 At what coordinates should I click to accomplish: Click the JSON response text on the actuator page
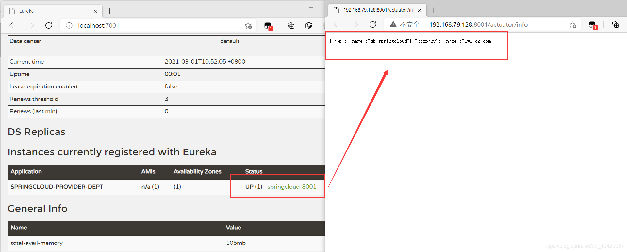click(x=414, y=41)
